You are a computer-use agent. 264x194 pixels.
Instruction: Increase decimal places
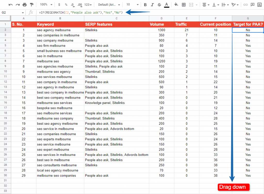click(x=80, y=5)
